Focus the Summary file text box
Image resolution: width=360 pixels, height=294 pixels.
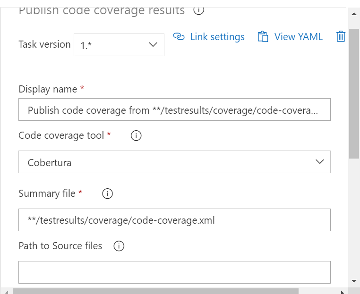174,220
